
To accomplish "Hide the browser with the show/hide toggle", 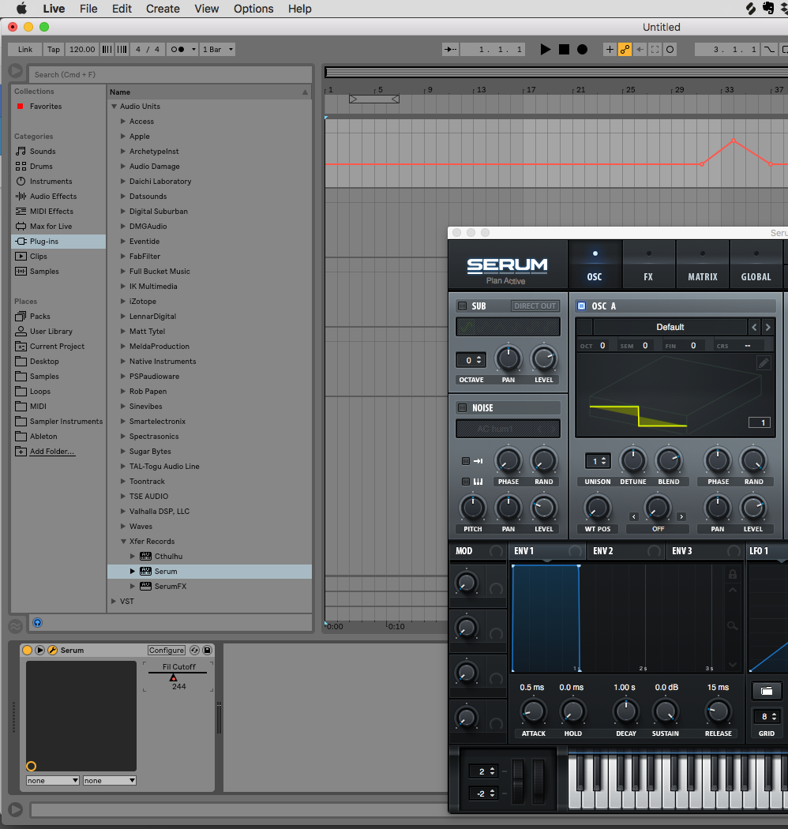I will [15, 70].
